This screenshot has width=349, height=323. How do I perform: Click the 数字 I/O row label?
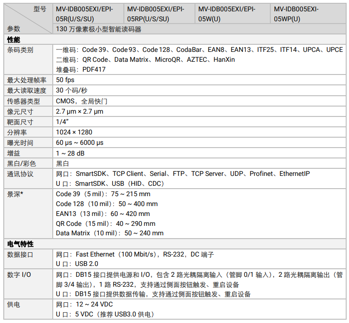click(19, 274)
